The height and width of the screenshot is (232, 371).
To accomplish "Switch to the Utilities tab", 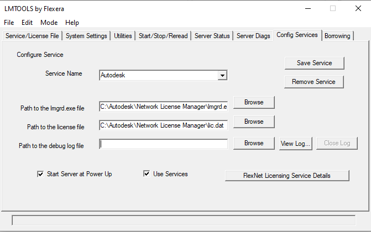I will pyautogui.click(x=123, y=36).
